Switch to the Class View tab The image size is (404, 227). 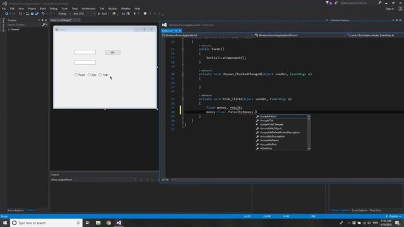375,210
